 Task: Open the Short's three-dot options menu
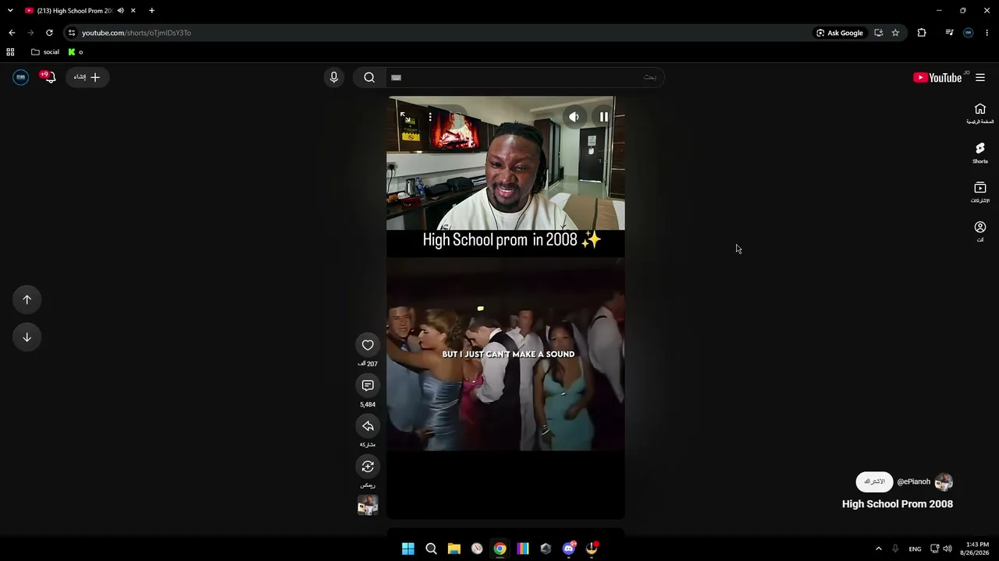click(430, 117)
